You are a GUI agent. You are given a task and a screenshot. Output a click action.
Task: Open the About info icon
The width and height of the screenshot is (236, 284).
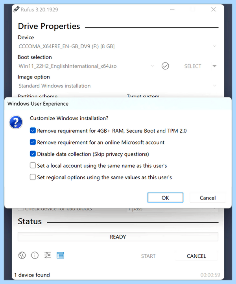coord(35,255)
